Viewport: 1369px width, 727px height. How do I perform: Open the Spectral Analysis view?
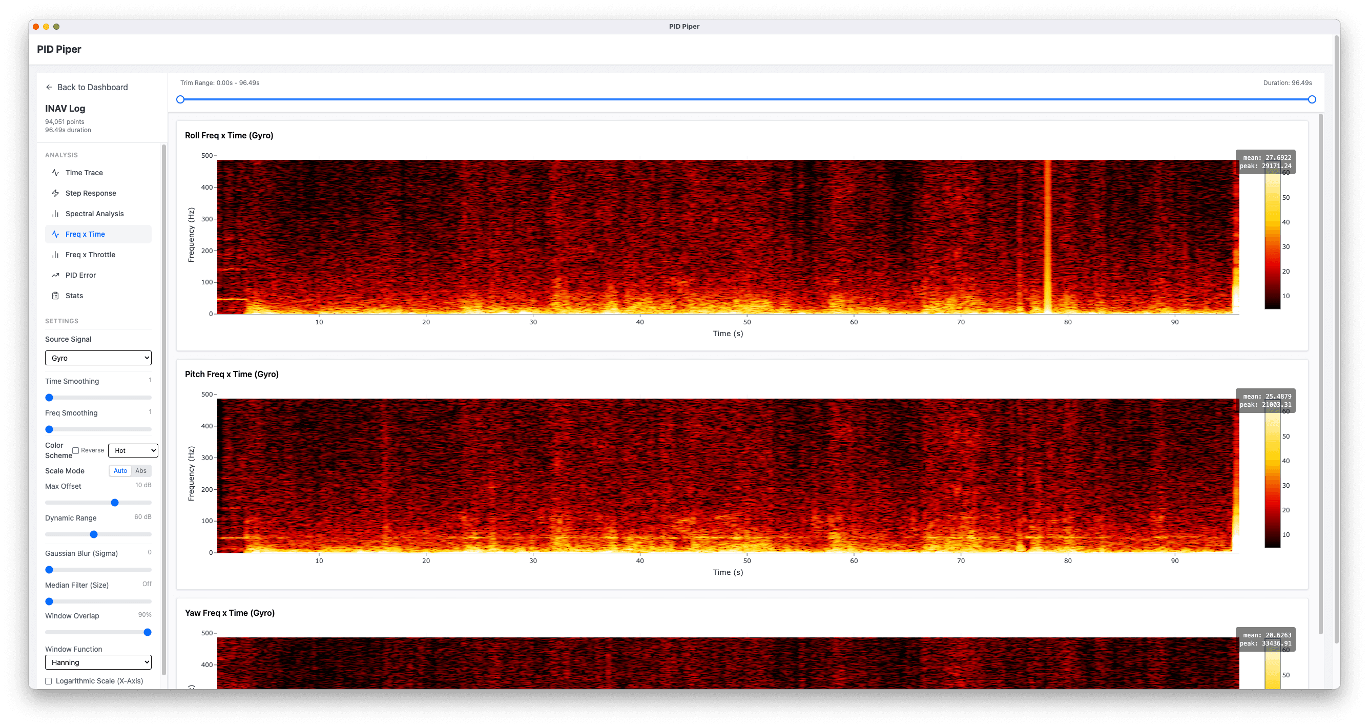pyautogui.click(x=95, y=214)
